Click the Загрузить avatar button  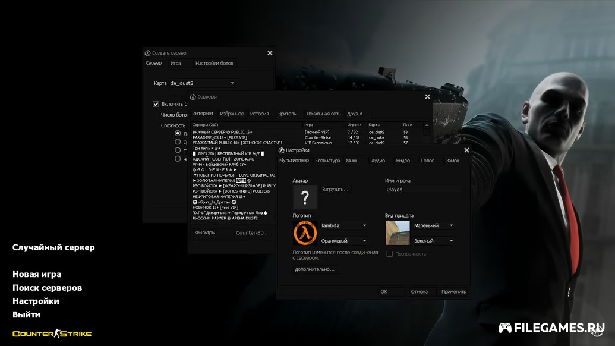coord(335,190)
